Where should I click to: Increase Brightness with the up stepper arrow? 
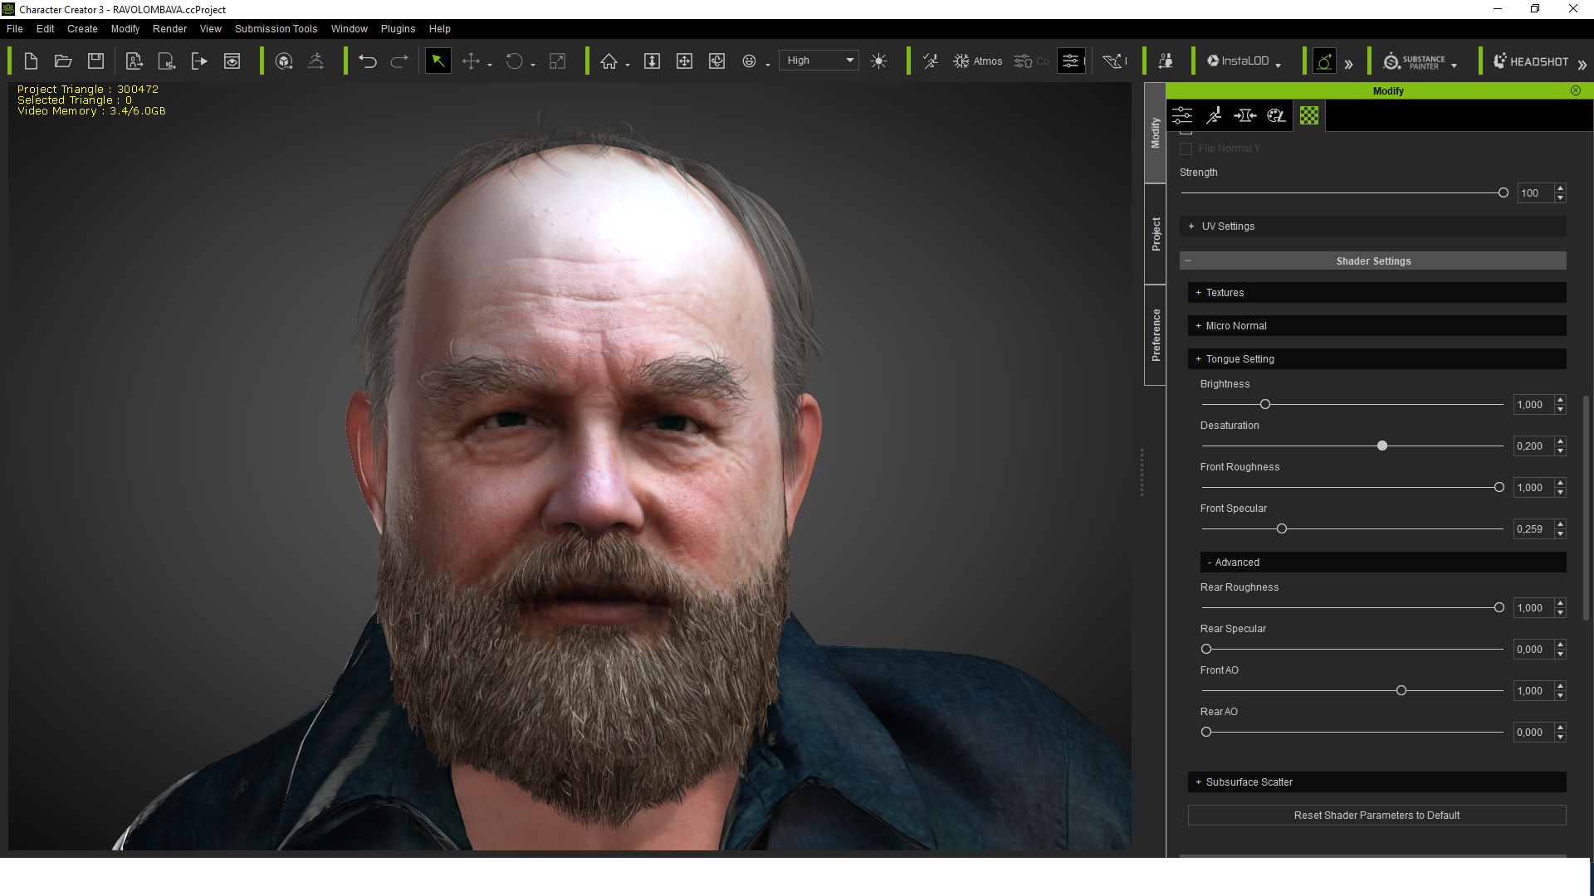click(x=1561, y=400)
